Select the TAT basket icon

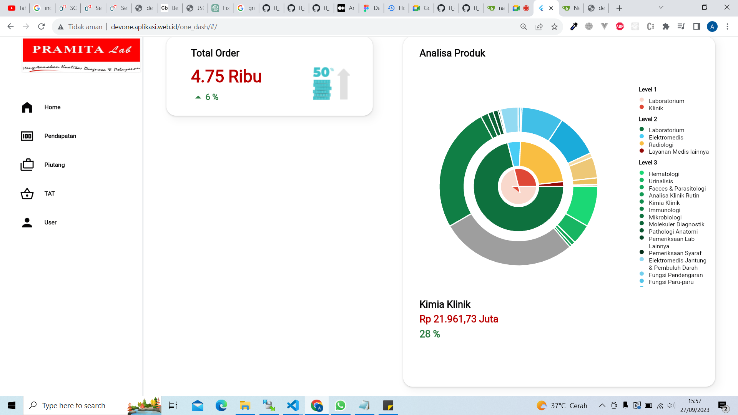click(x=27, y=194)
